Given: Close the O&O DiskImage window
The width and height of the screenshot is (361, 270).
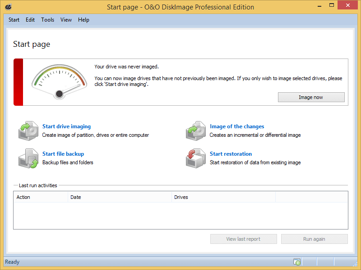Looking at the screenshot, I should click(348, 5).
